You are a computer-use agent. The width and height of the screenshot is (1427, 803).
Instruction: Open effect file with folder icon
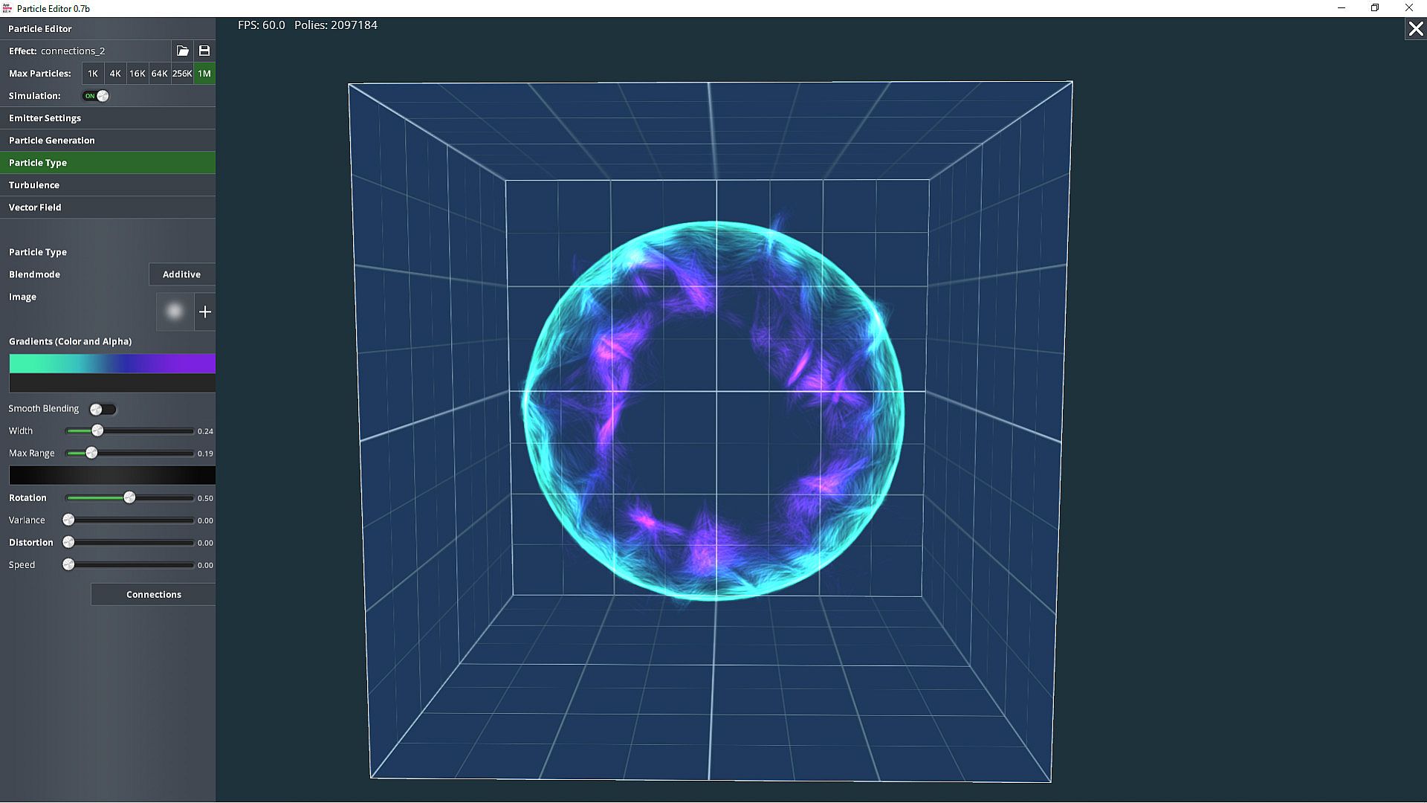(x=182, y=51)
